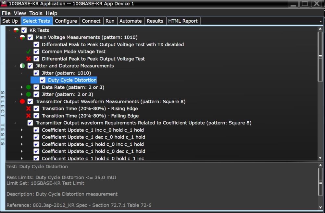Screen dimensions: 325x213
Task: Uncheck the Duty Cycle Distortion checkbox
Action: [42, 80]
